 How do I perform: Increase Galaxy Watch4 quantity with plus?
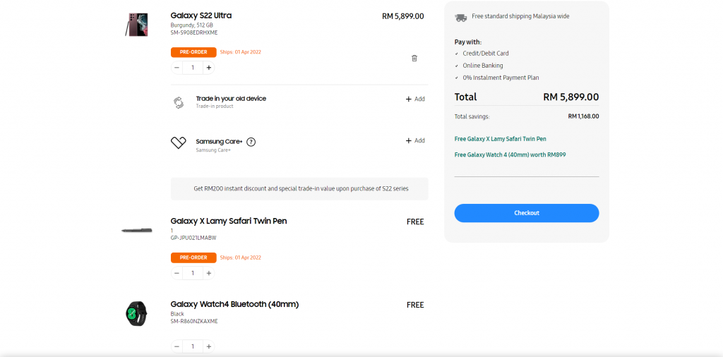coord(208,346)
